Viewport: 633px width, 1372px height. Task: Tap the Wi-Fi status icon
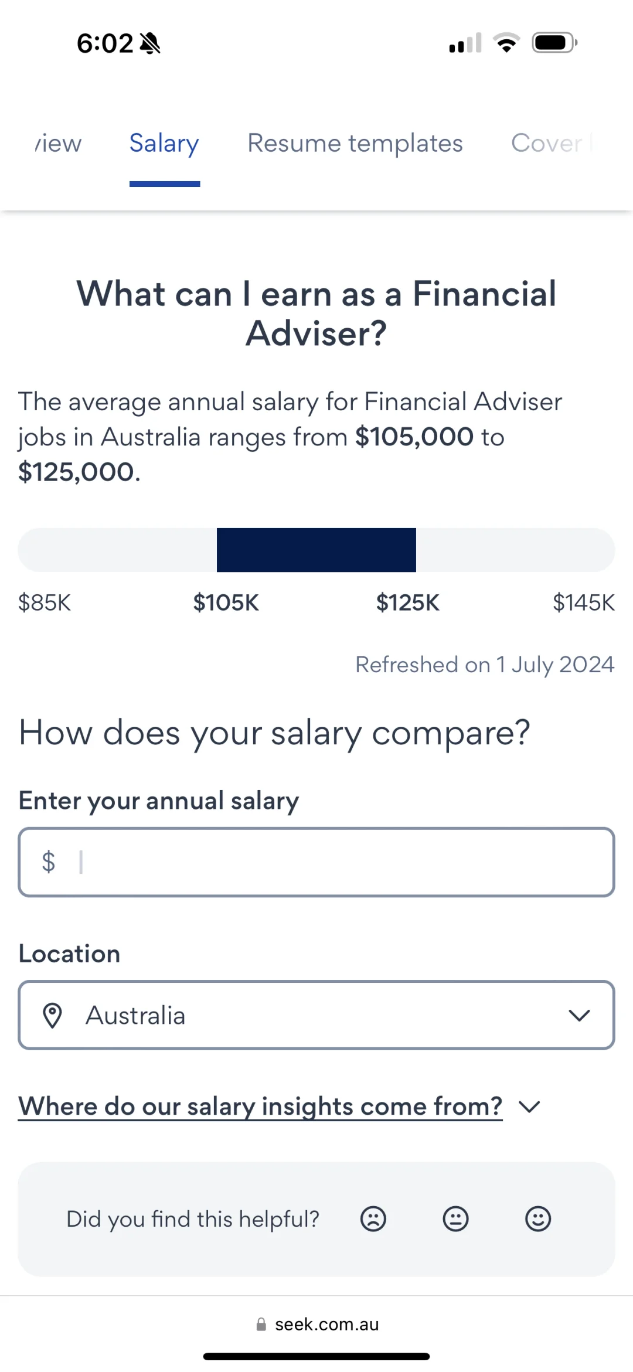pyautogui.click(x=506, y=43)
